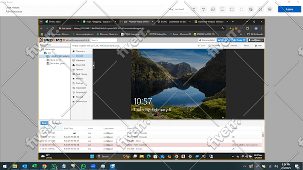The height and width of the screenshot is (170, 303).
Task: Open the Snapshots menu item
Action: tap(81, 93)
